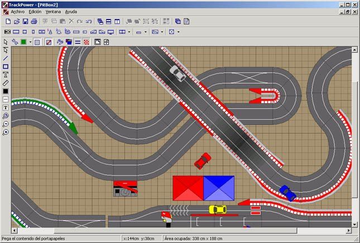Open an existing track file
This screenshot has width=360, height=243.
click(17, 22)
